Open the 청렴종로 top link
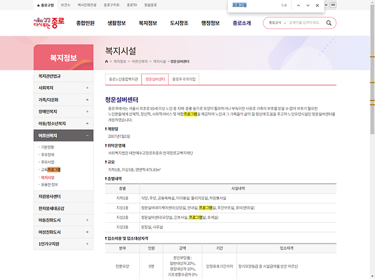The image size is (375, 279). (x=151, y=5)
